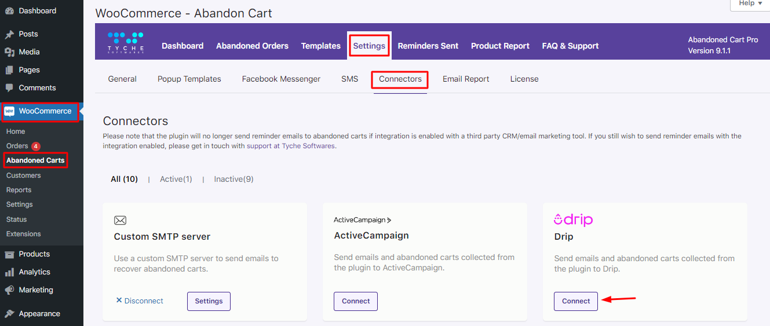
Task: Filter connectors by Inactive(9)
Action: 233,179
